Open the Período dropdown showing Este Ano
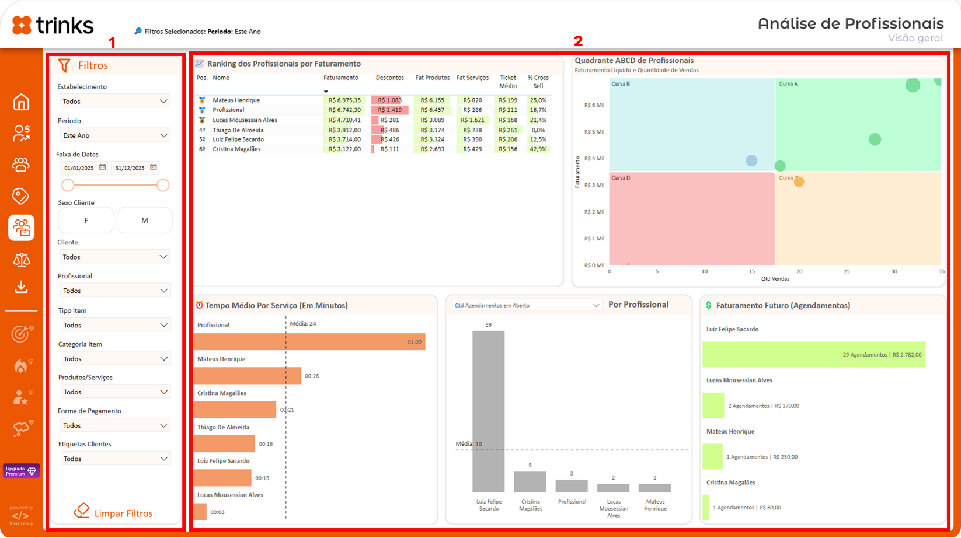The image size is (961, 538). point(115,135)
